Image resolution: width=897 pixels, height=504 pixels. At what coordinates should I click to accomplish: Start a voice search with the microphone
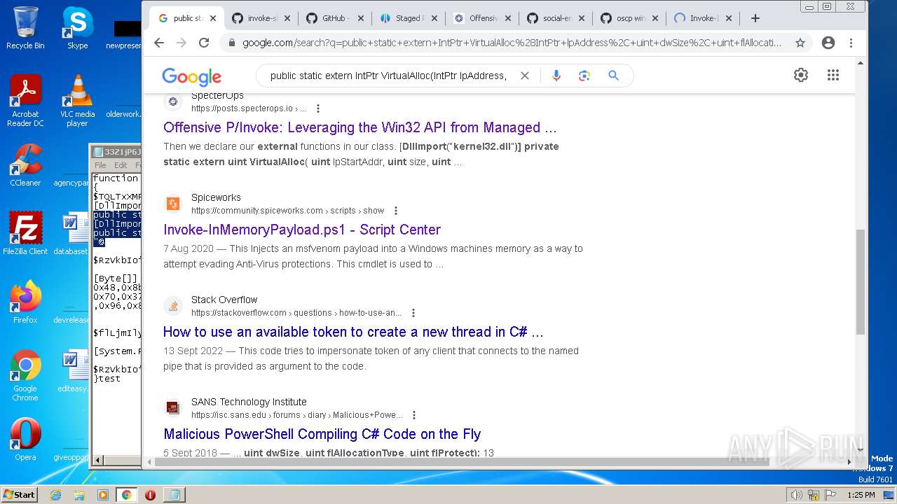click(x=556, y=76)
